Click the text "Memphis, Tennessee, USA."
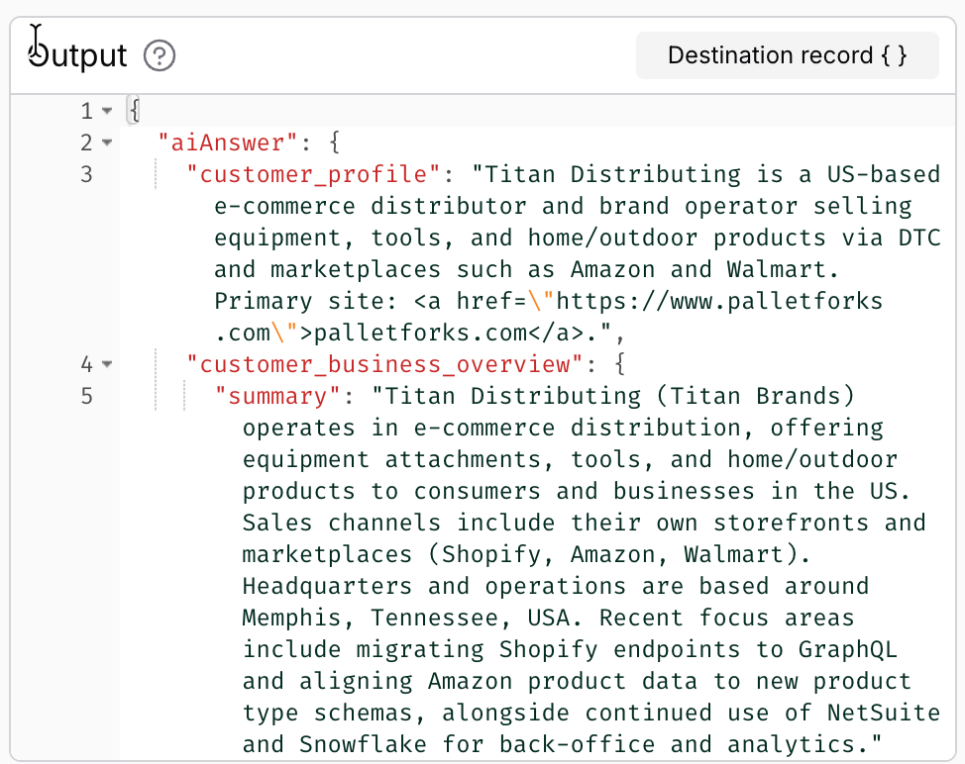Screen dimensions: 965x764 pyautogui.click(x=412, y=618)
